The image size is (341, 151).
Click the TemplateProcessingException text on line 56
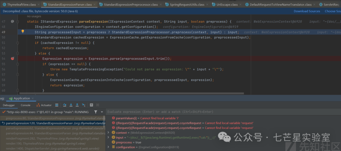tap(95, 69)
